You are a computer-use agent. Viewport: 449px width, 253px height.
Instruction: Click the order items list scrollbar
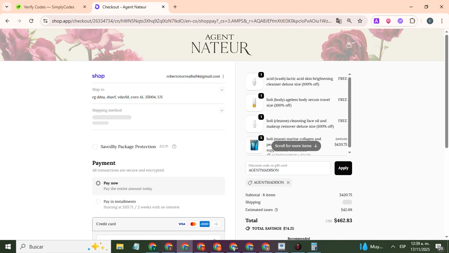tap(349, 112)
